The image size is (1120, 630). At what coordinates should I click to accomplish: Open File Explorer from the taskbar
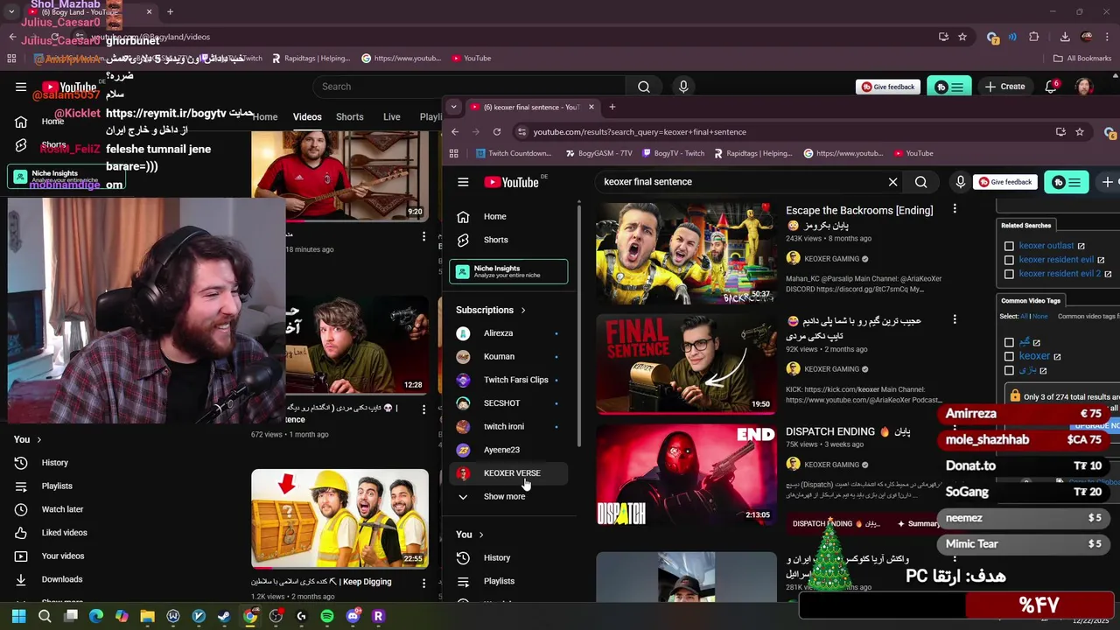[x=147, y=616]
